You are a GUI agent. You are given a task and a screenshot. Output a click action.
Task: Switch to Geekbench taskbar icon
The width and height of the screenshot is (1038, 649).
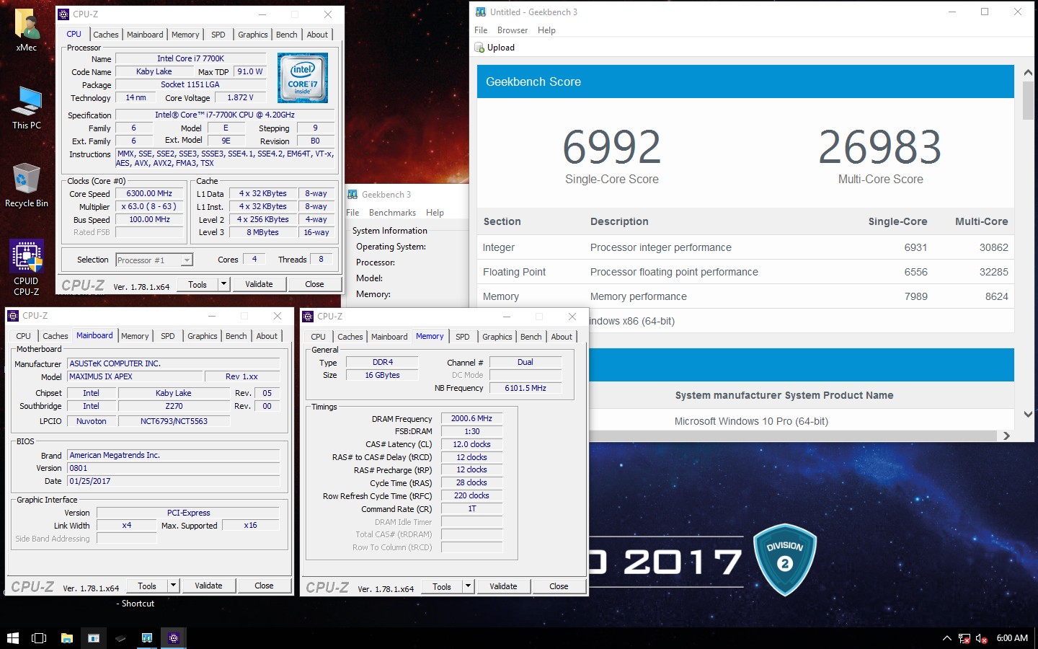click(x=147, y=638)
